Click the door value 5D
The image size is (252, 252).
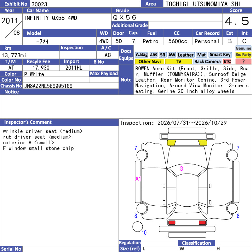coord(119,41)
